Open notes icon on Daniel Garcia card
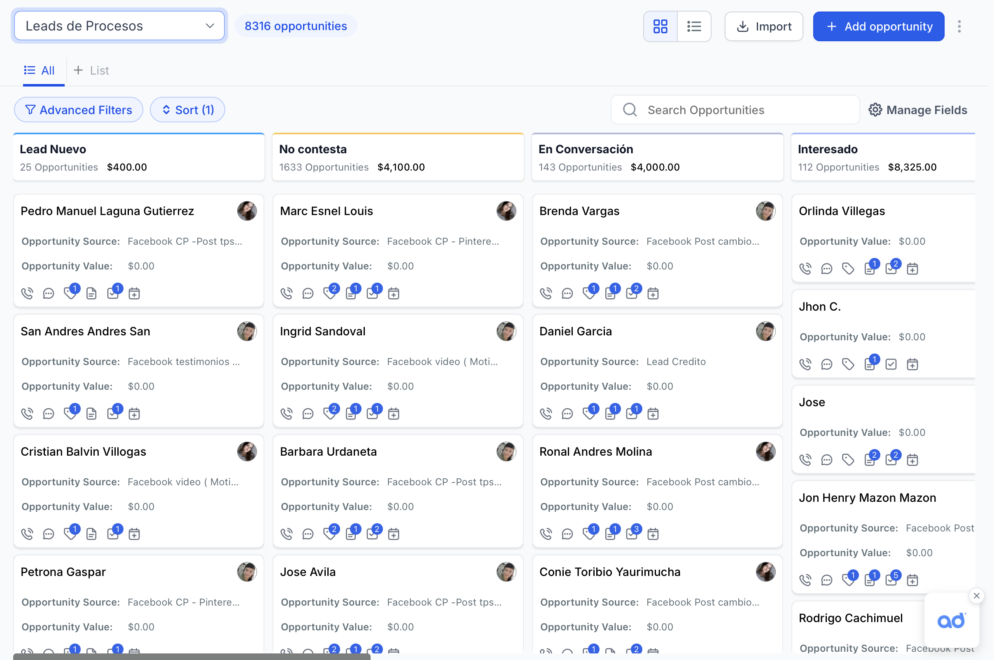 (610, 414)
